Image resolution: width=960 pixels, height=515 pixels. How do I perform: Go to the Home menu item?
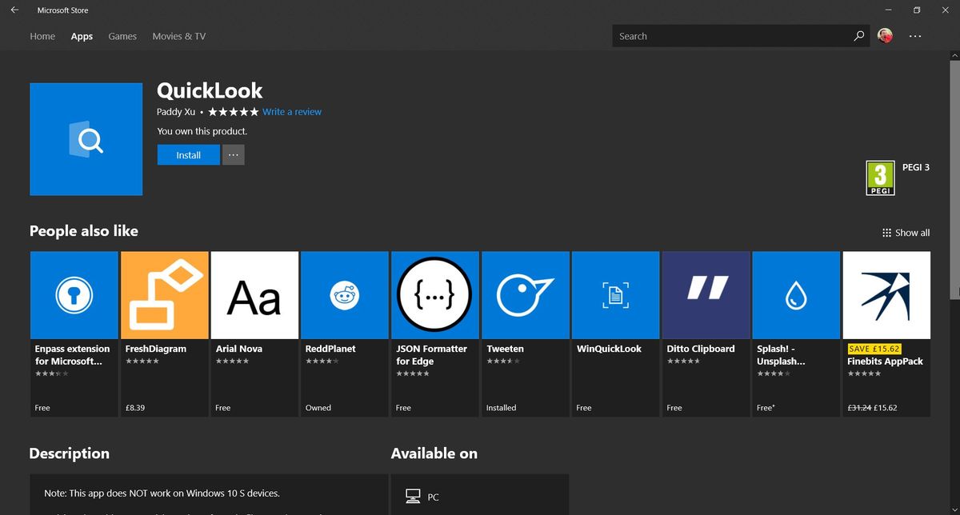point(42,36)
